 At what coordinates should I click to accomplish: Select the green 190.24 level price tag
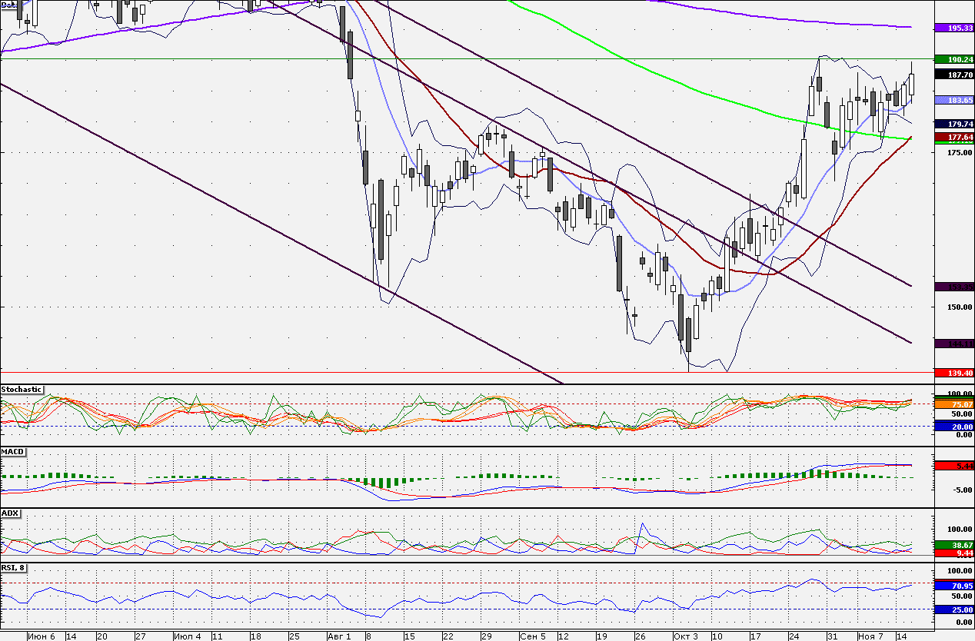pos(954,59)
